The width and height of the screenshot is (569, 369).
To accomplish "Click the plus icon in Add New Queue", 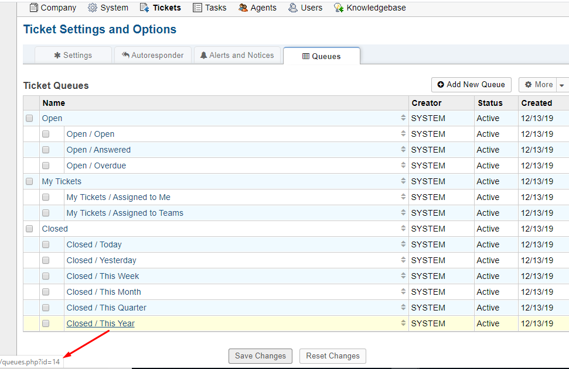I will coord(441,84).
